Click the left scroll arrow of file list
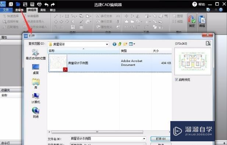 (x=49, y=132)
